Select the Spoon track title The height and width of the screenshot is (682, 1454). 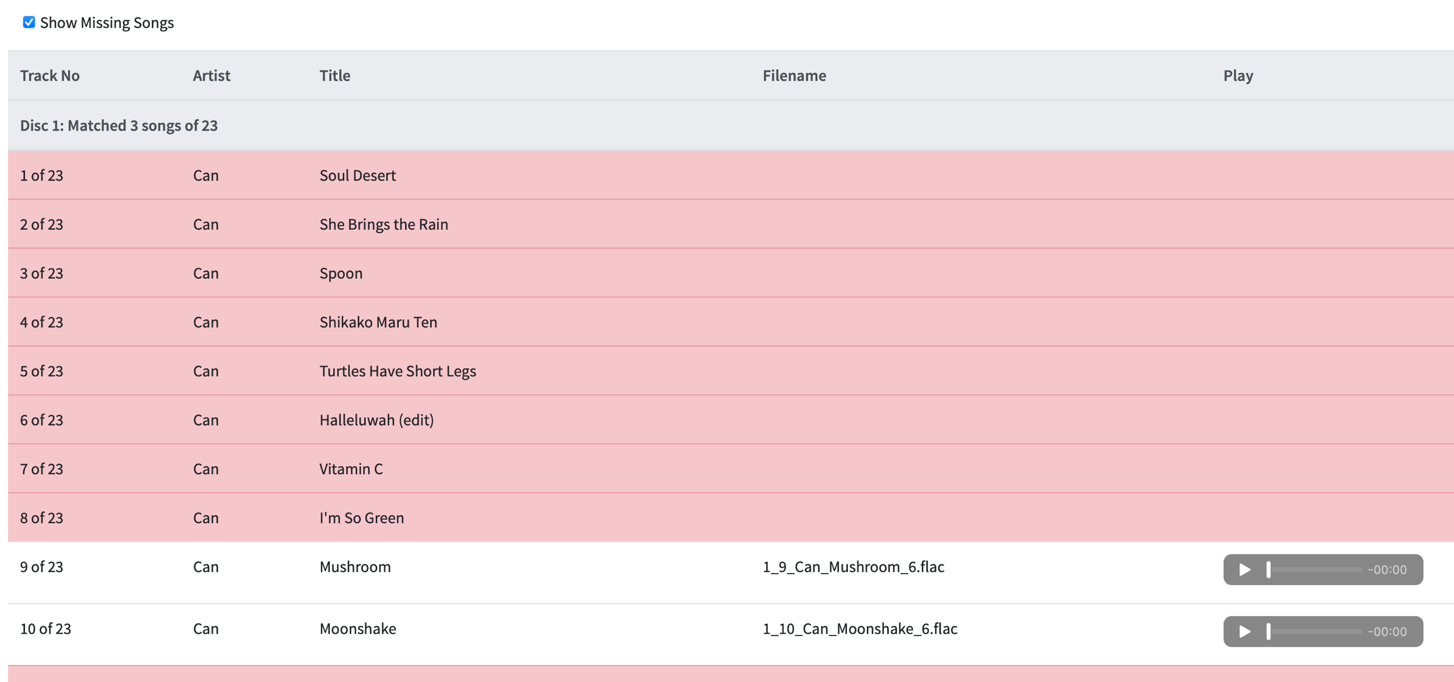click(x=341, y=273)
